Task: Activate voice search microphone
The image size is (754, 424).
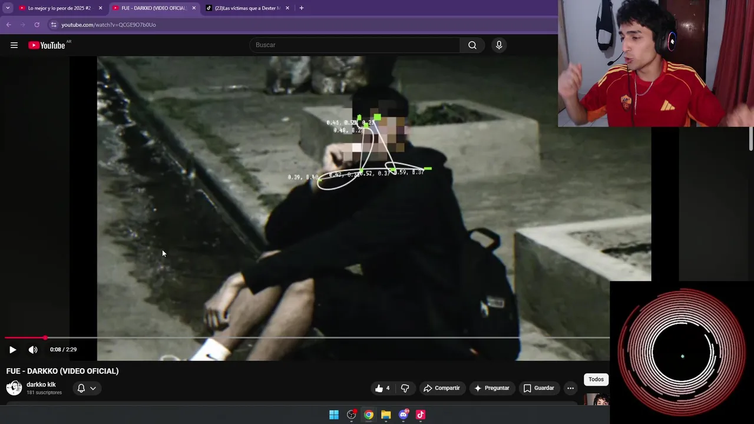Action: [x=499, y=45]
